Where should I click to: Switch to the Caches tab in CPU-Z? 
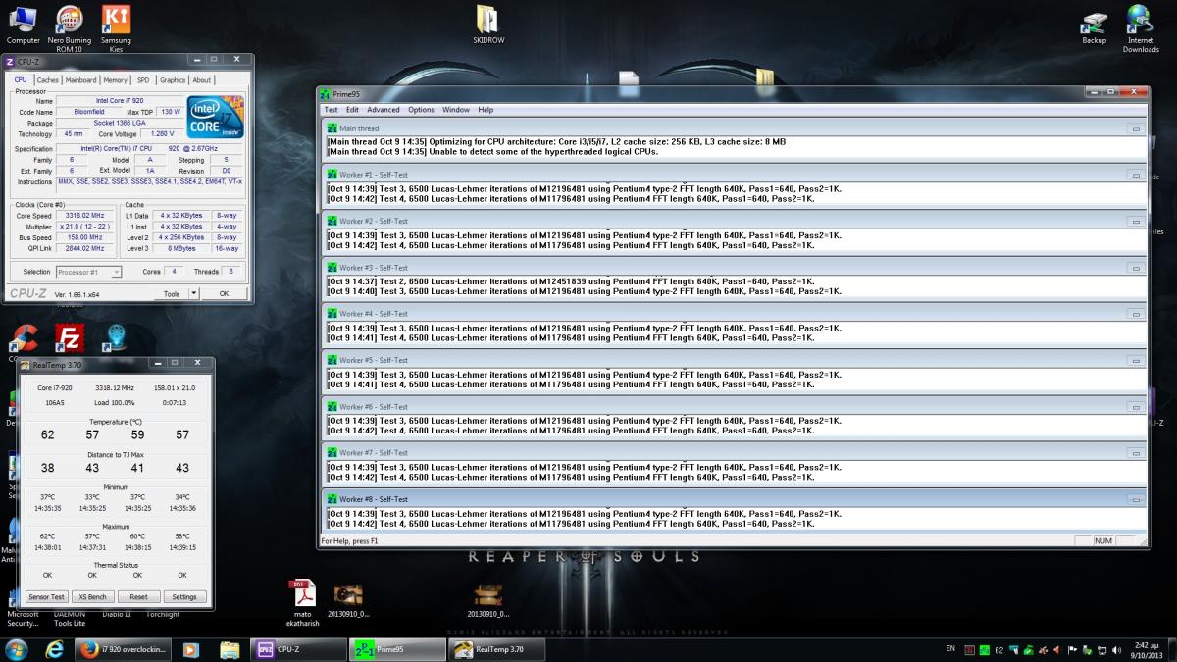tap(47, 80)
